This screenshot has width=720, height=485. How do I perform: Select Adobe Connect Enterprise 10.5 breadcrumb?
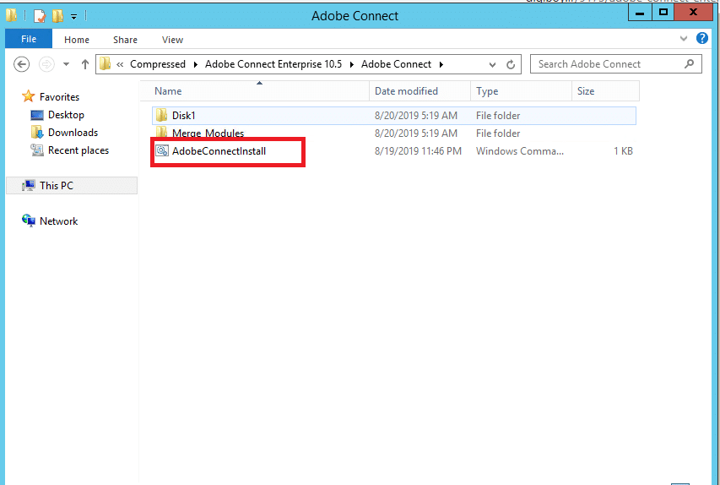(273, 64)
